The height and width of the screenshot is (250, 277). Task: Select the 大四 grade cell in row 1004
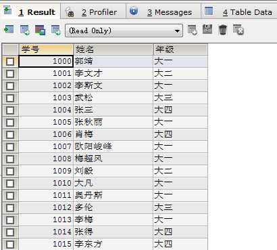pos(180,110)
